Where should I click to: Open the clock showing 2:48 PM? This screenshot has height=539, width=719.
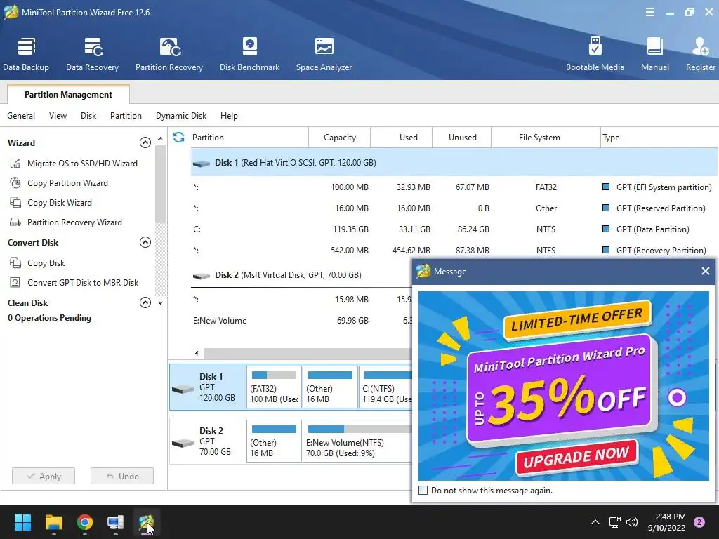pos(666,522)
